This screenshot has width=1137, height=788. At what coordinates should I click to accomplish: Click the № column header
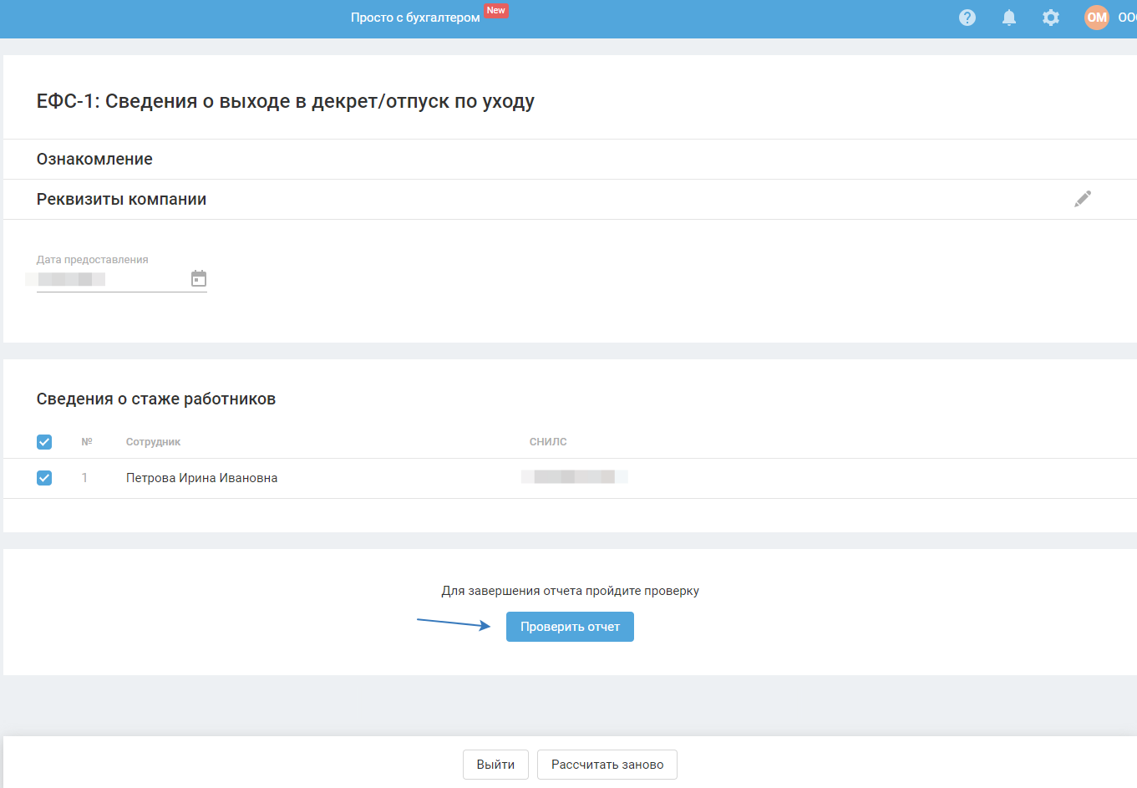(x=87, y=442)
